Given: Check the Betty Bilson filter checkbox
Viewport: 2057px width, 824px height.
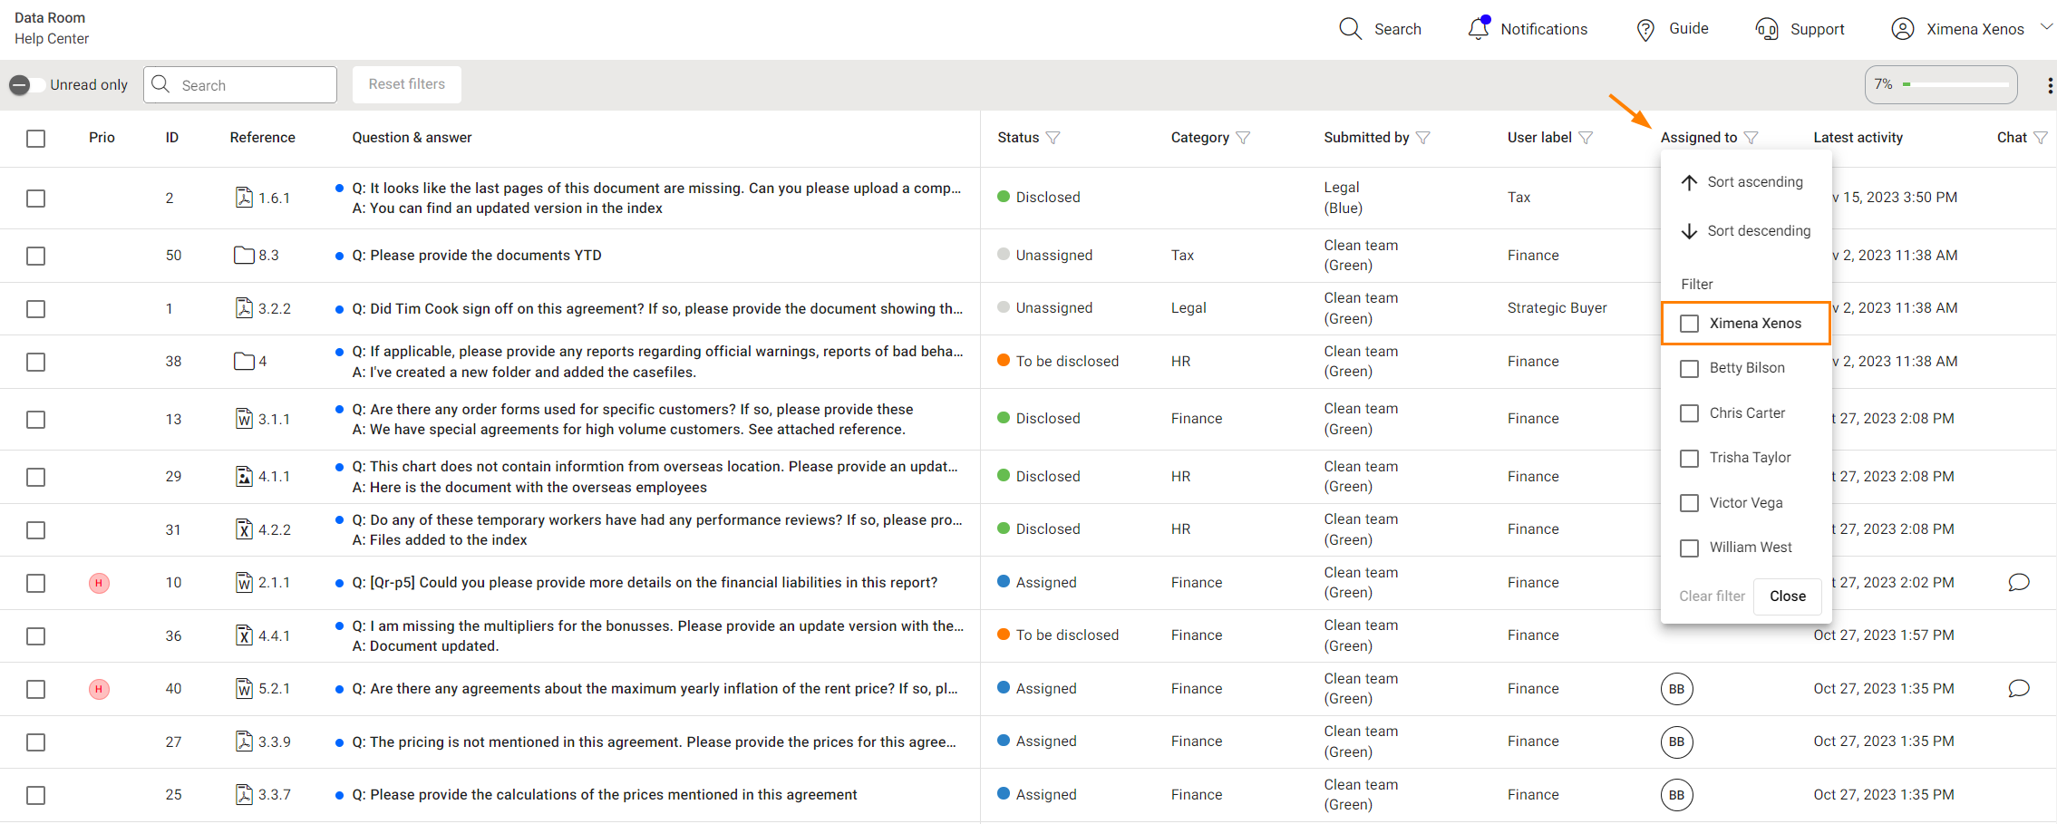Looking at the screenshot, I should (1689, 369).
